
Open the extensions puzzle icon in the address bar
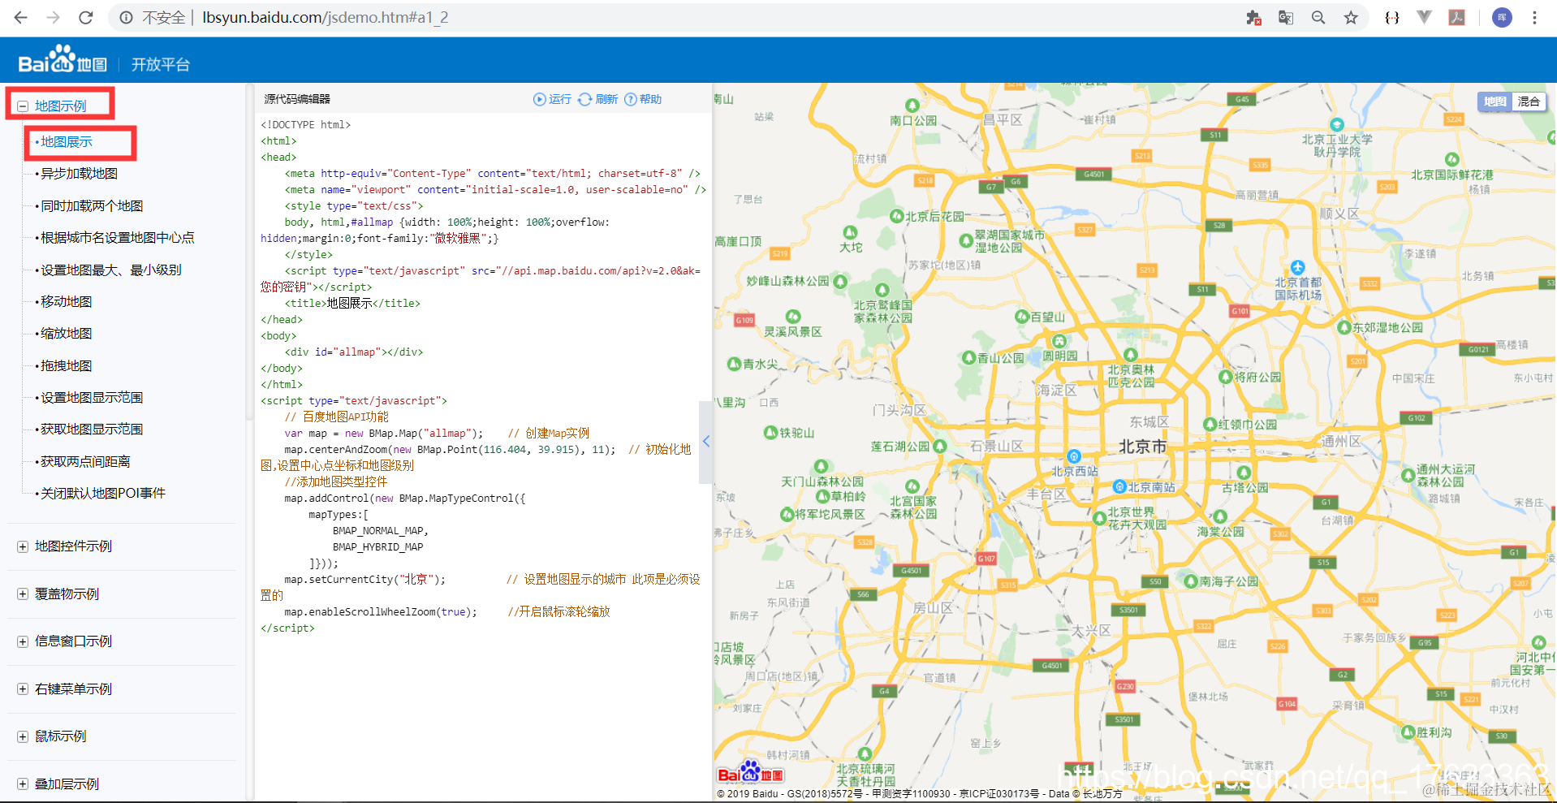1253,17
